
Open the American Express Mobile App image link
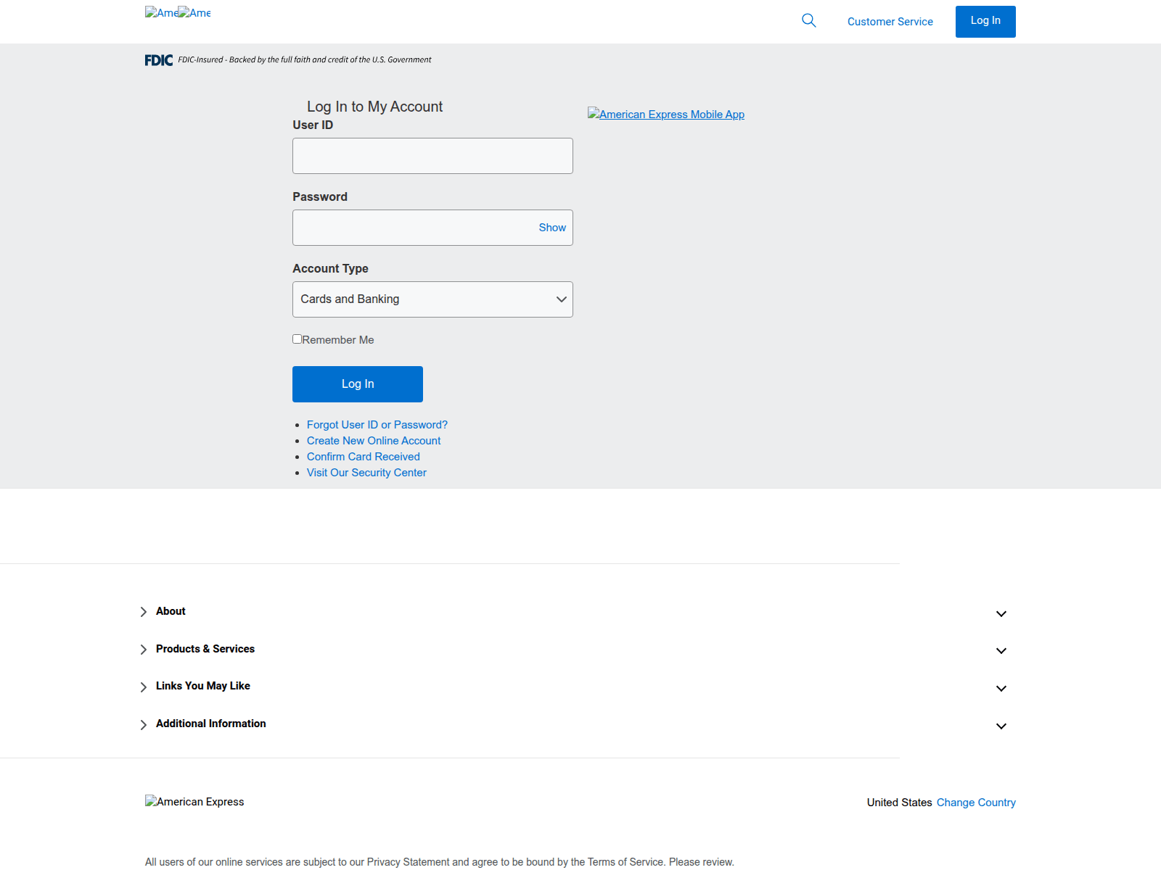coord(666,115)
